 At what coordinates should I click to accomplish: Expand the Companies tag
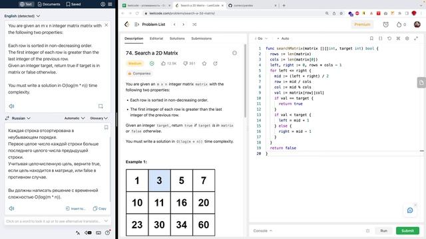point(139,74)
